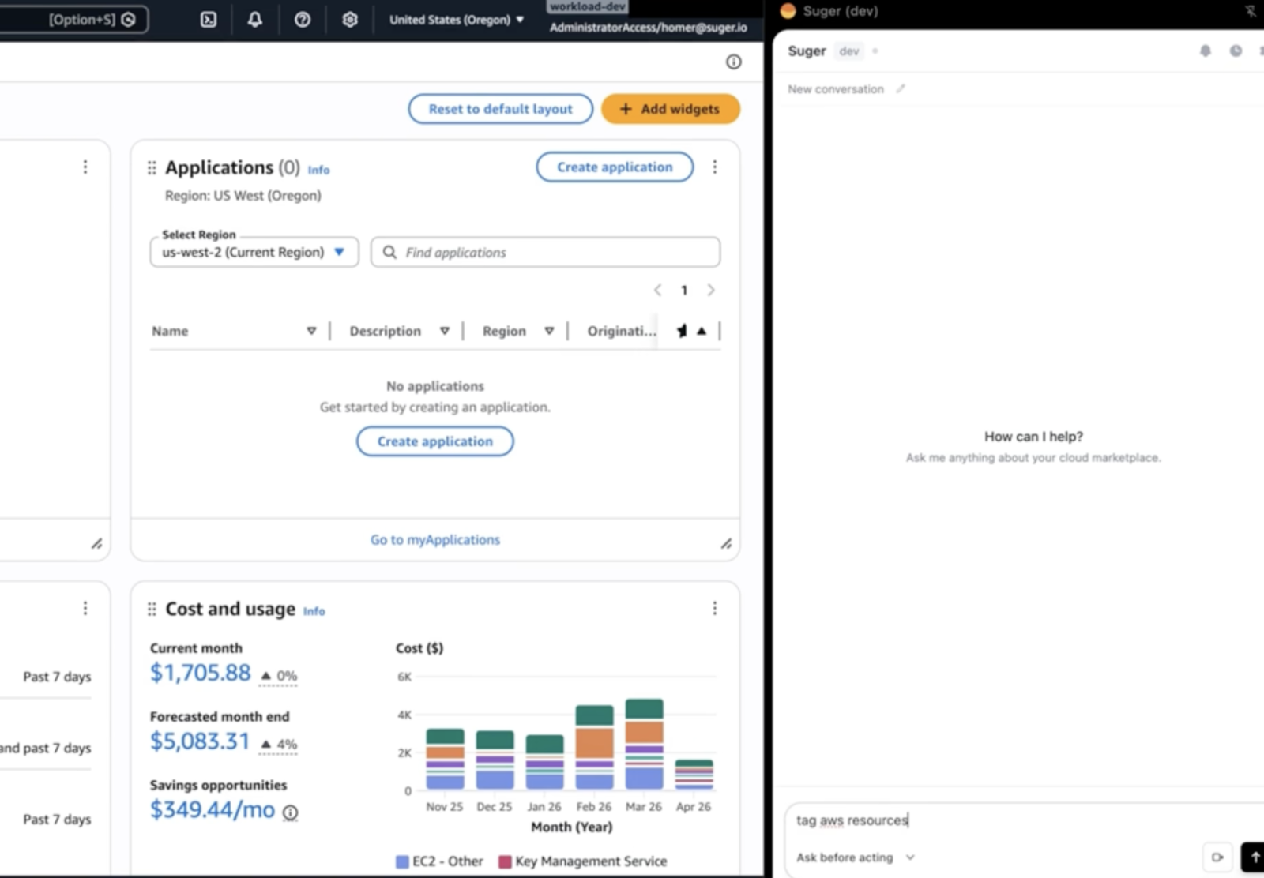1264x878 pixels.
Task: Open the AWS settings gear
Action: (x=350, y=20)
